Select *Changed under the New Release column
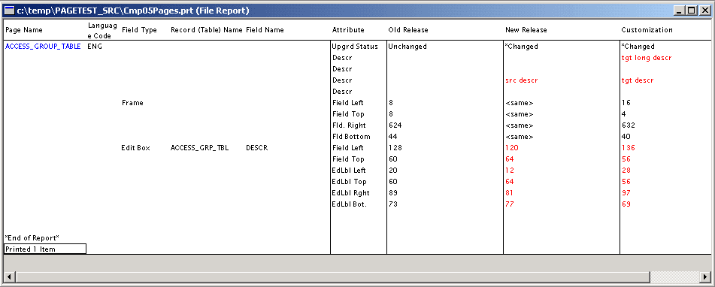 pyautogui.click(x=521, y=46)
